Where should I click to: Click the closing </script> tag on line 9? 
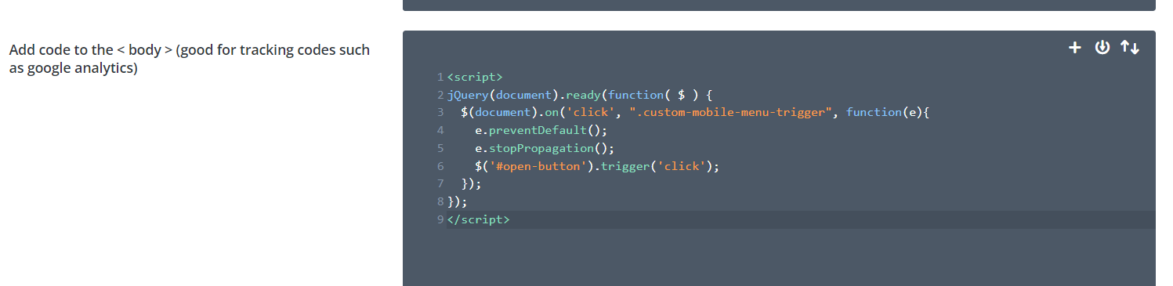478,220
